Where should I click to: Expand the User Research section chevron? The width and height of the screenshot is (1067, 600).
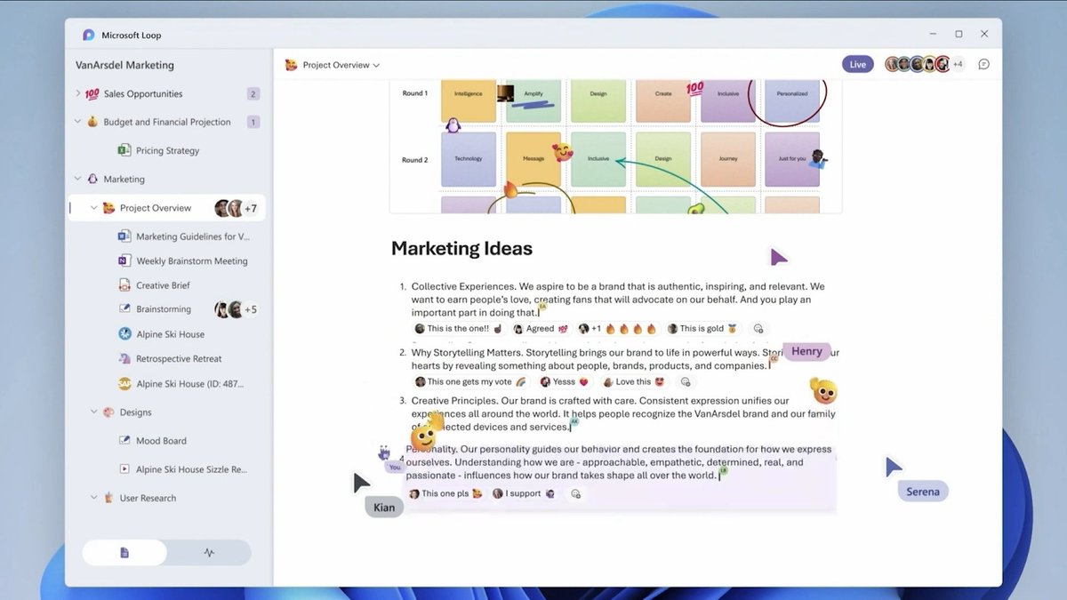(x=93, y=498)
